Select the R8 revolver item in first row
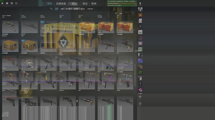215x120 pixels. [10, 27]
